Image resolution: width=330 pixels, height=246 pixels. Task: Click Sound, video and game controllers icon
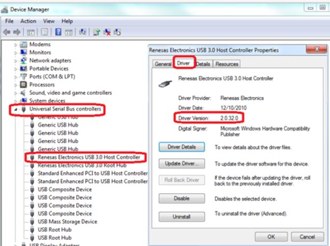pyautogui.click(x=23, y=93)
